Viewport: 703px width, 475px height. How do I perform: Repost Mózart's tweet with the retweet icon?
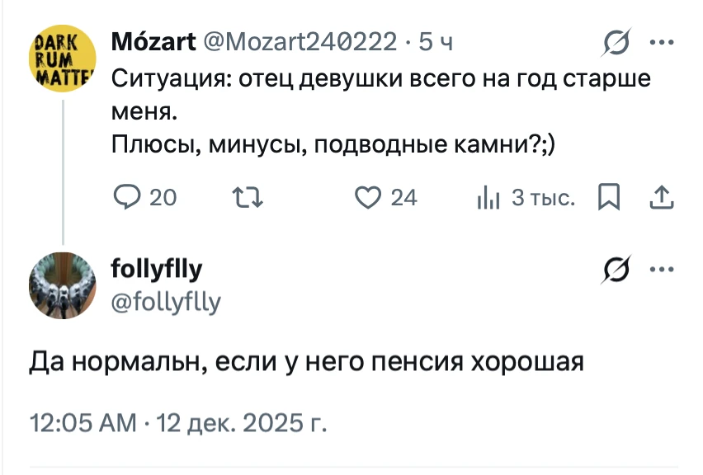243,197
